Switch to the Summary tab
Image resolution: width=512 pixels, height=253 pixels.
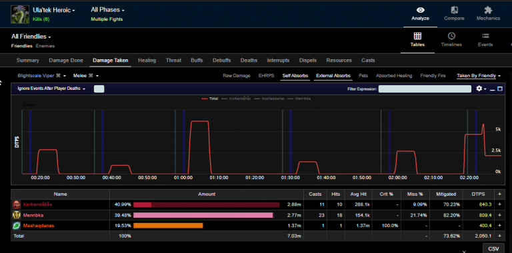(28, 61)
